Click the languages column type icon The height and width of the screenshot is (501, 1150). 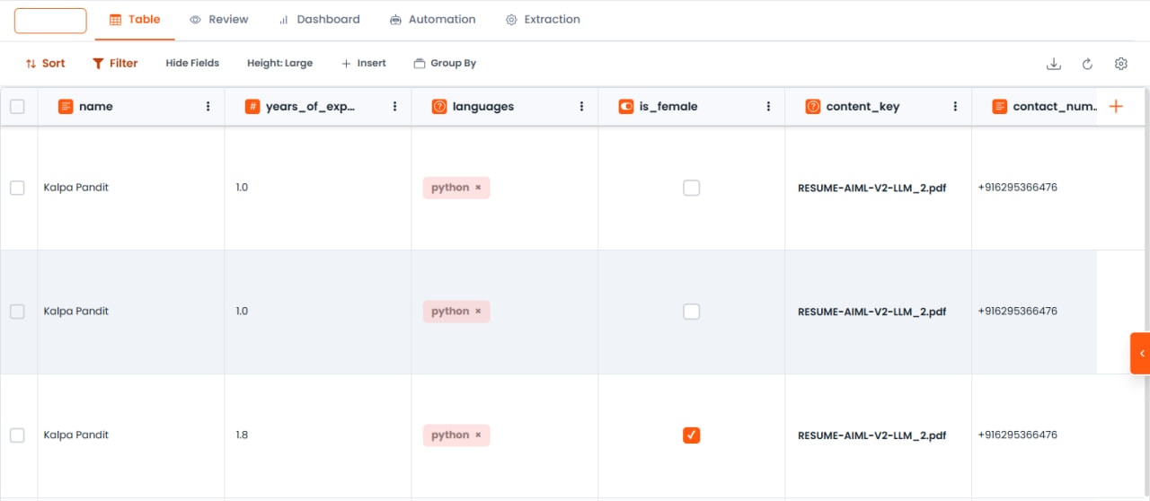[439, 107]
